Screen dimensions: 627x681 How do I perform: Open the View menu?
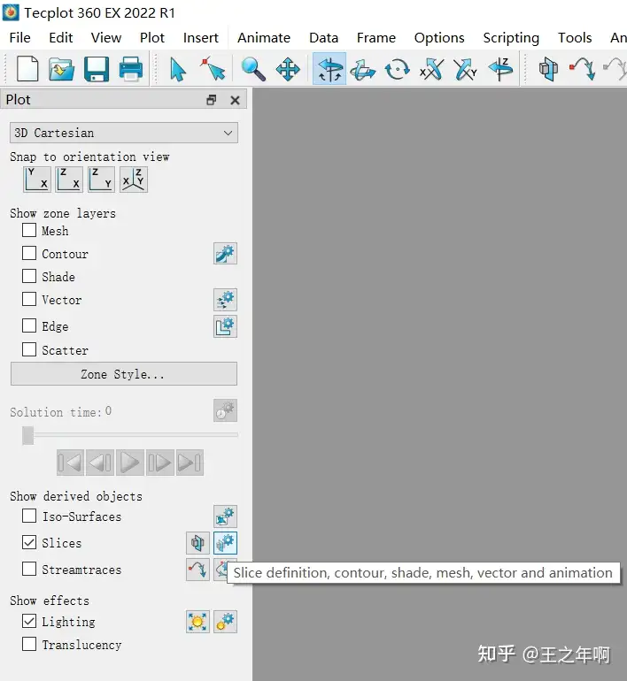click(x=106, y=38)
